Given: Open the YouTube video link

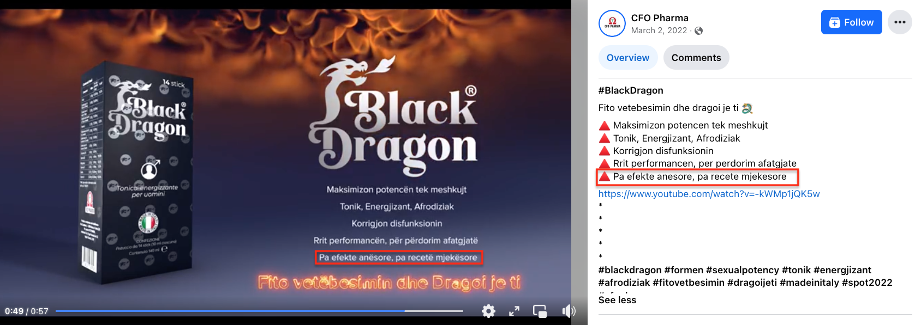Looking at the screenshot, I should point(708,194).
